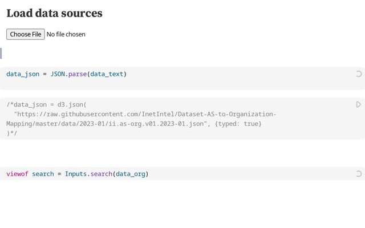Click the 'JSON' identifier in first cell
Image resolution: width=365 pixels, height=228 pixels.
point(58,74)
